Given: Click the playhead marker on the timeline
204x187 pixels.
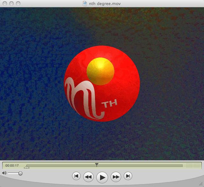Looking at the screenshot, I should [x=97, y=165].
